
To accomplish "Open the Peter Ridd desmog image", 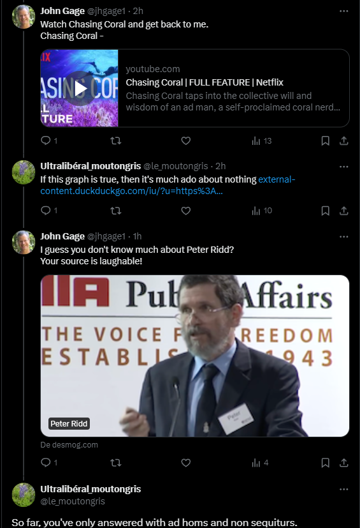I will pos(195,356).
